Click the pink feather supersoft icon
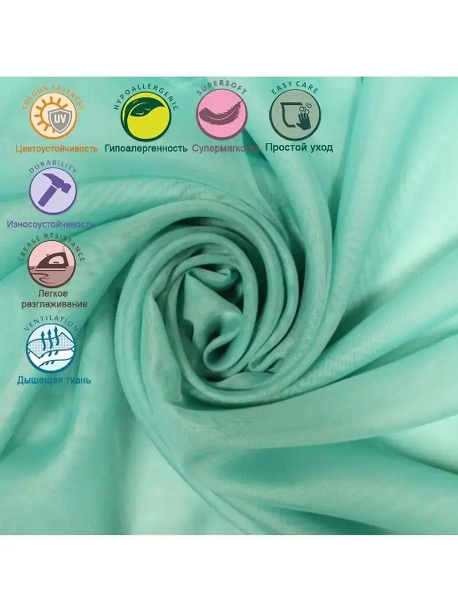The height and width of the screenshot is (611, 458). (222, 115)
